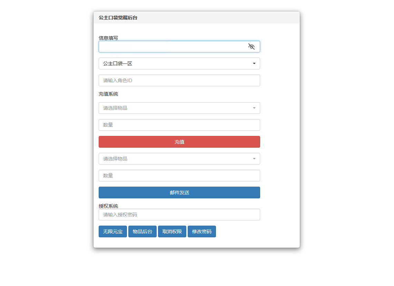Click the 公主口袋觉醒后台 header title
The width and height of the screenshot is (394, 286).
tap(118, 18)
